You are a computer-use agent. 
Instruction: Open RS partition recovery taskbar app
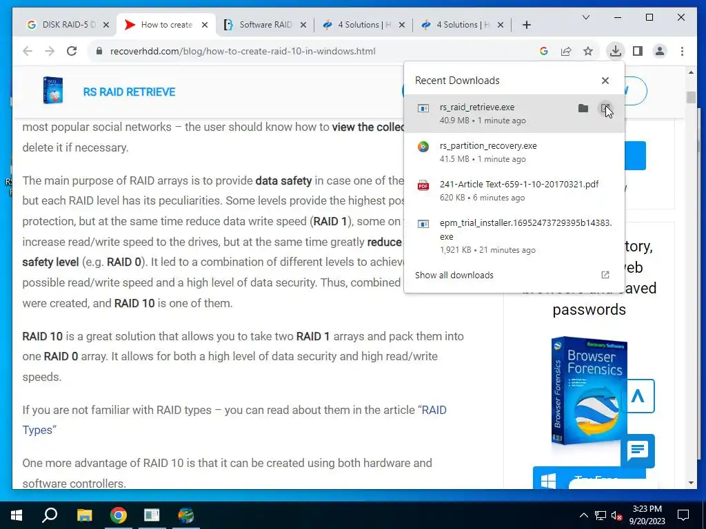click(186, 515)
